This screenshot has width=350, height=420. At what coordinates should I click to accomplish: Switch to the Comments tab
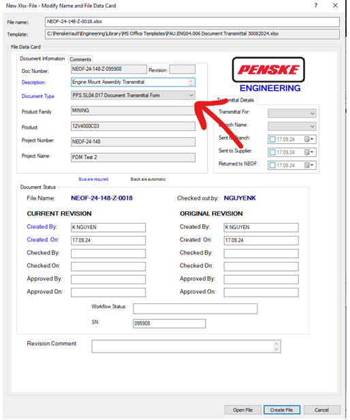[x=80, y=59]
